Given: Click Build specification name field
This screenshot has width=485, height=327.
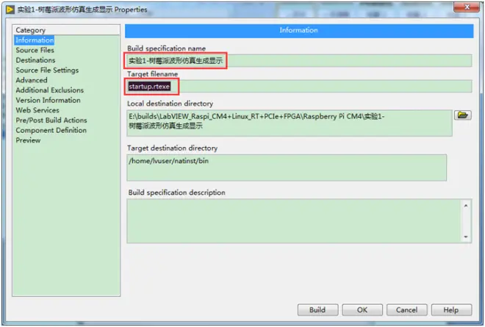Looking at the screenshot, I should 299,61.
